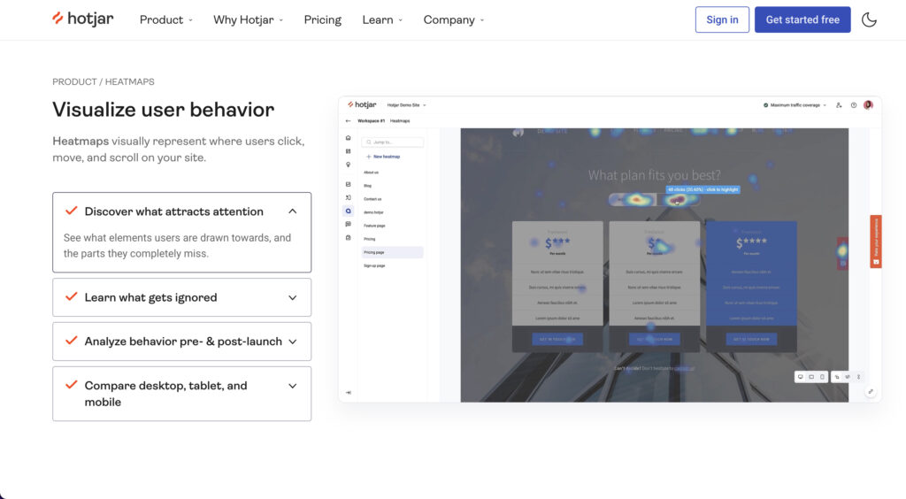
Task: Expand the Why Hotjar menu
Action: tap(248, 19)
